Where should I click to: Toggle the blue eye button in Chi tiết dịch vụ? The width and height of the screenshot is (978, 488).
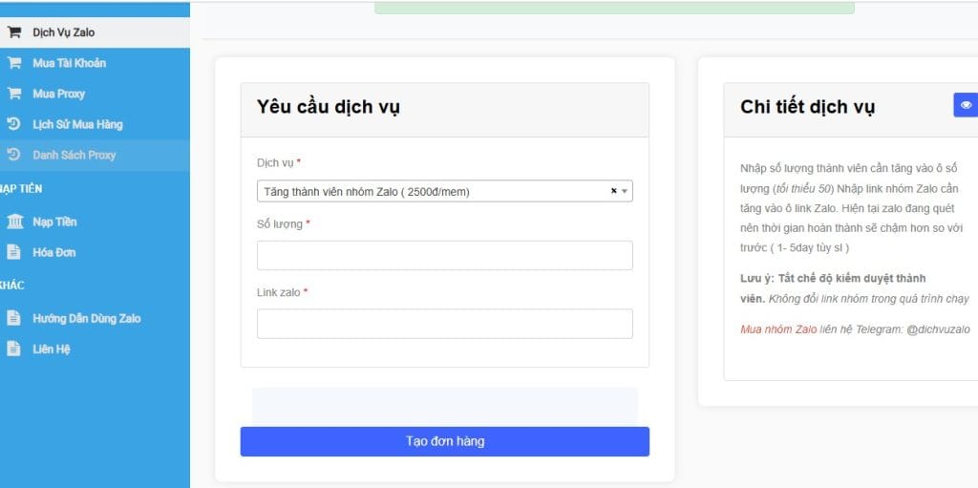[x=966, y=105]
